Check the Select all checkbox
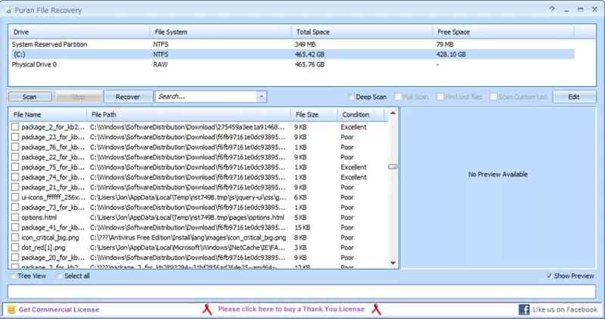This screenshot has height=319, width=605. pyautogui.click(x=60, y=276)
